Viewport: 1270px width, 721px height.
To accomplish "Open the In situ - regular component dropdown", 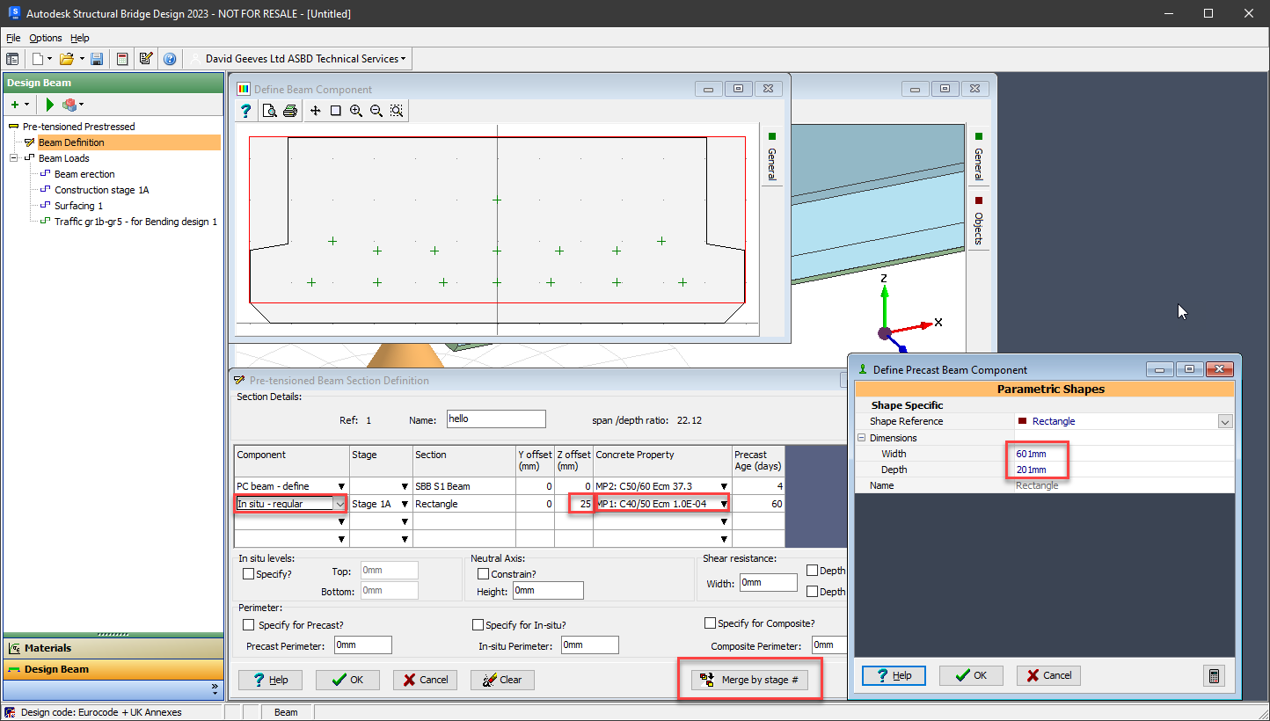I will [339, 504].
